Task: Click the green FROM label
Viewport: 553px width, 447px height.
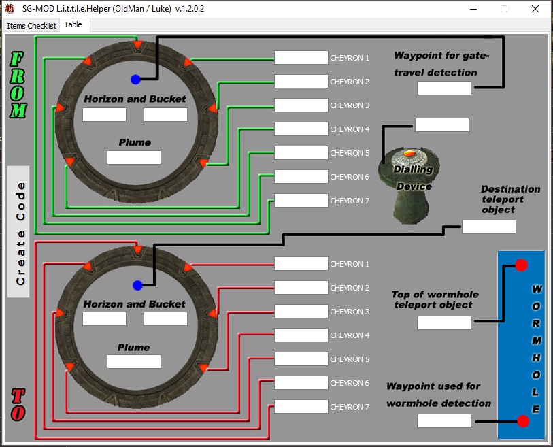Action: click(x=18, y=84)
